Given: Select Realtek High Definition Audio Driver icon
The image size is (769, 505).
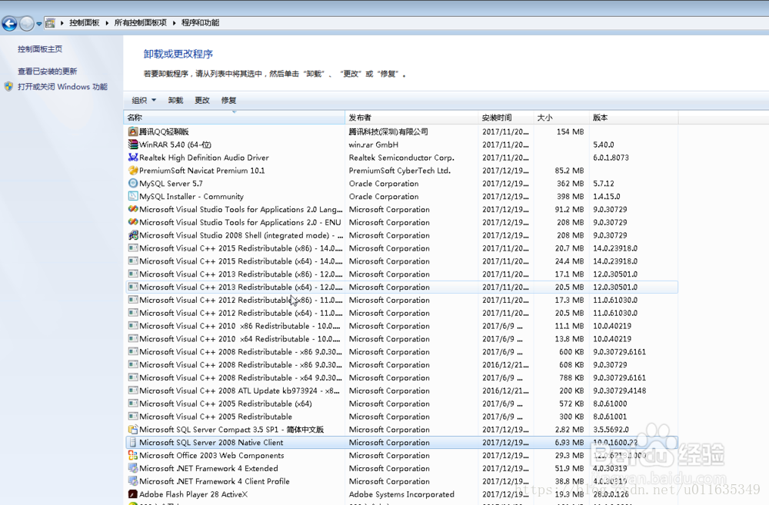Looking at the screenshot, I should 133,158.
